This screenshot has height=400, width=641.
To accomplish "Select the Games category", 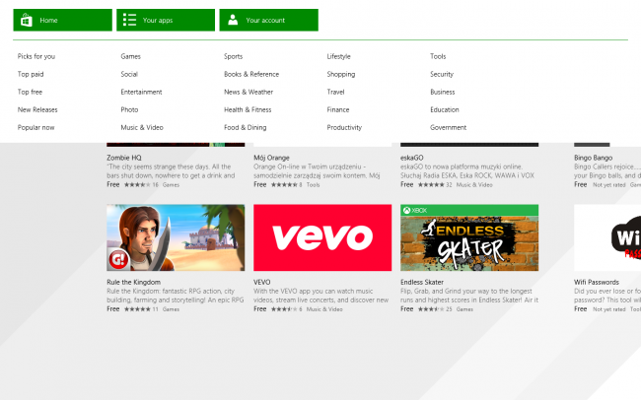I will tap(131, 56).
